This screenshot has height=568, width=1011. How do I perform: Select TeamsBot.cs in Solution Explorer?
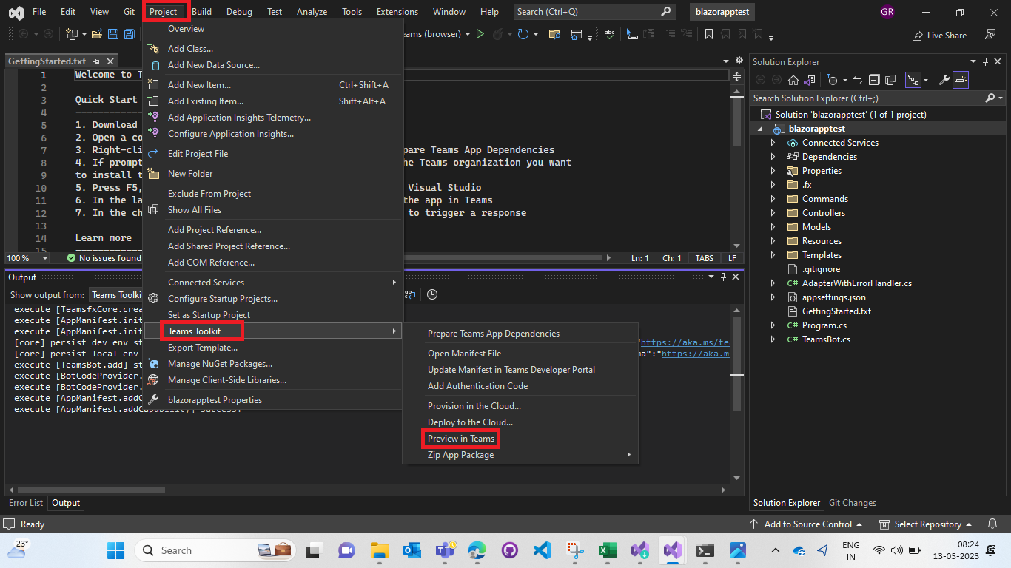click(x=826, y=339)
